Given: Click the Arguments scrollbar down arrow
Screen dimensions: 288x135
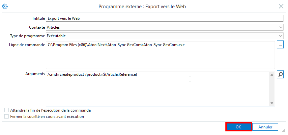Looking at the screenshot, I should click(272, 103).
